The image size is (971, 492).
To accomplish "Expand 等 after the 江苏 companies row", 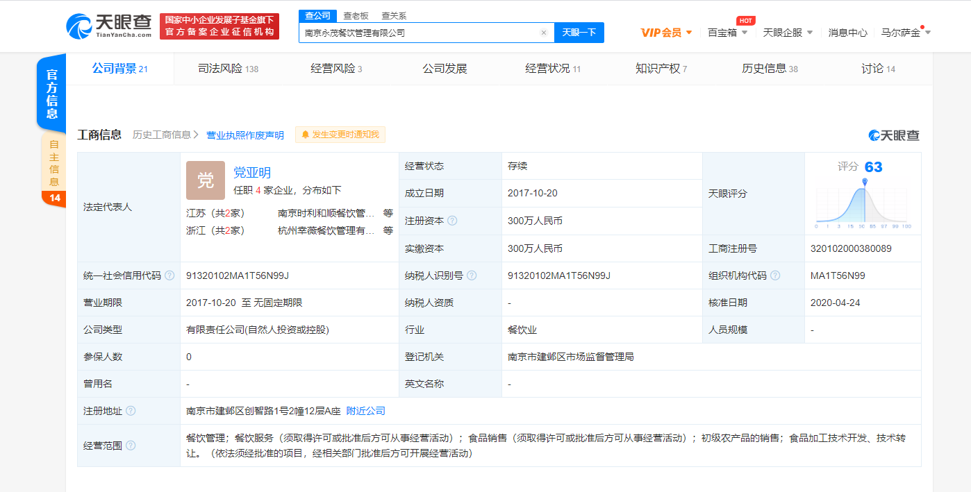I will (388, 213).
